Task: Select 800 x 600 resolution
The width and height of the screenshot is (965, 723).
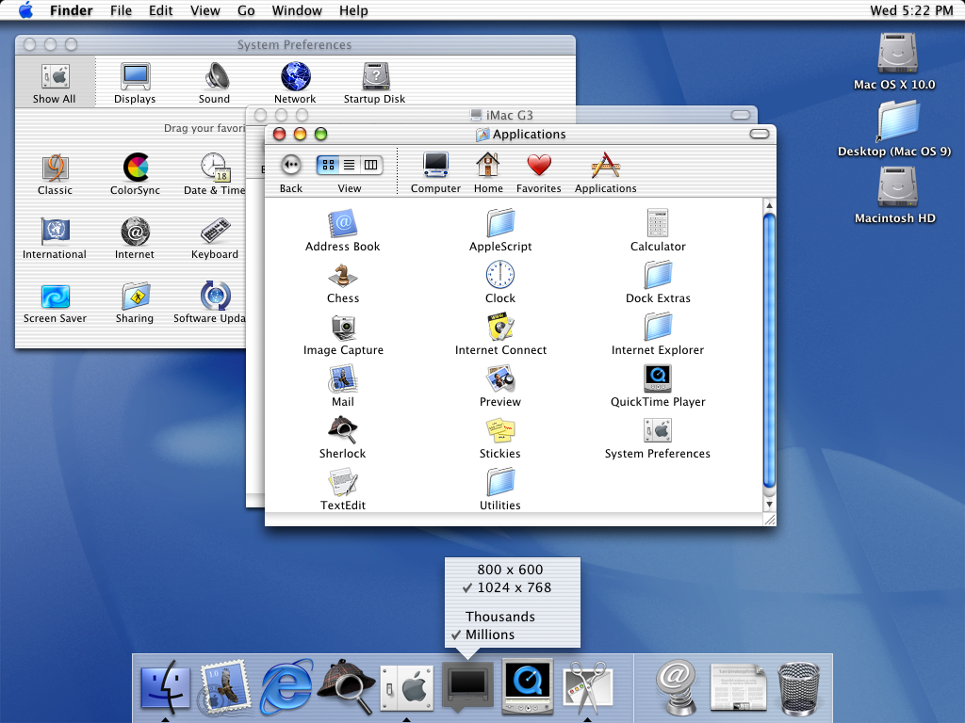Action: [x=510, y=570]
